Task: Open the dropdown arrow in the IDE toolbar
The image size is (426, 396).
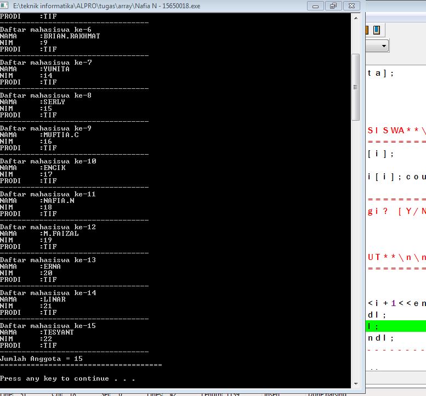Action: coord(384,46)
